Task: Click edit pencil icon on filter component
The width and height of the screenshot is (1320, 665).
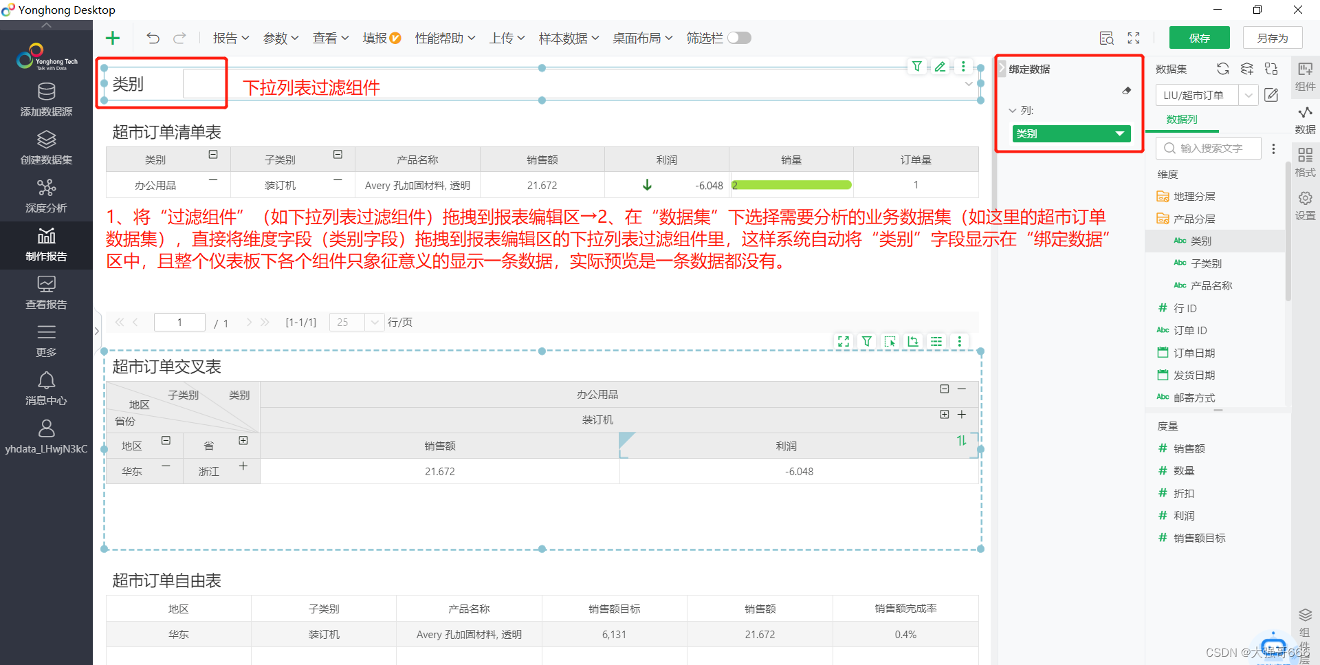Action: [940, 67]
